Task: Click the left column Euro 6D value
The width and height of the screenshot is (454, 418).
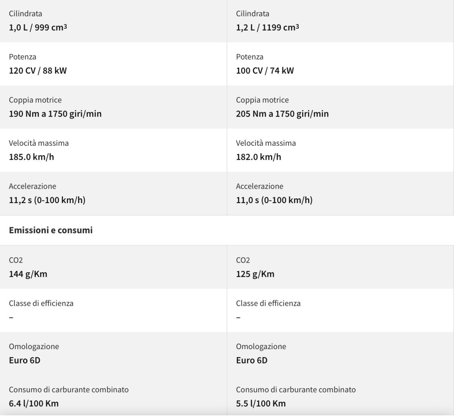Action: tap(25, 360)
